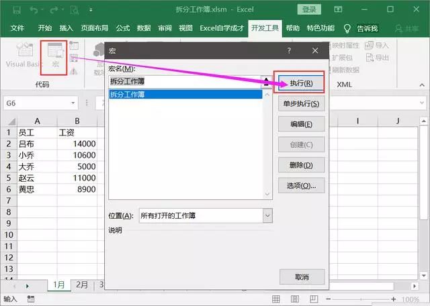The height and width of the screenshot is (306, 430).
Task: Close the 宏 dialog with X
Action: click(315, 50)
